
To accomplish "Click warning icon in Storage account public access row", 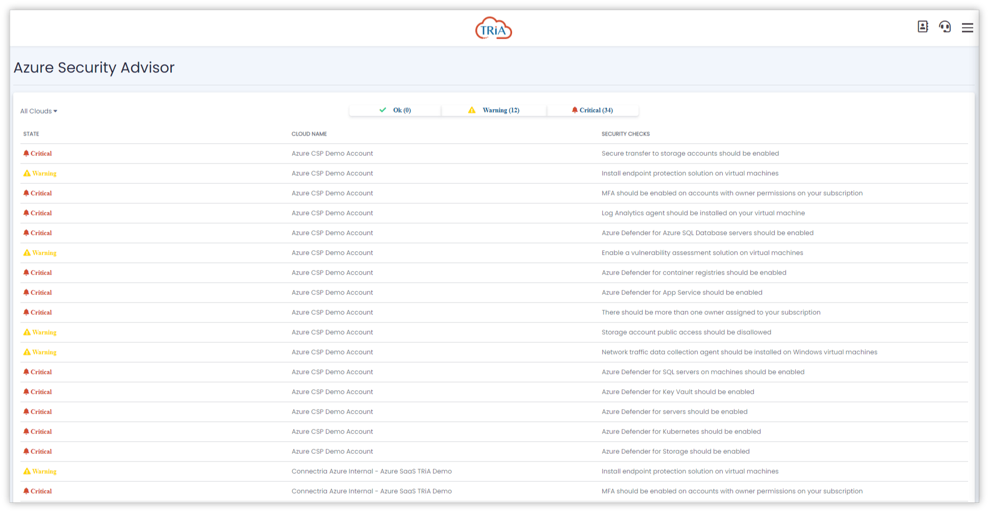I will (x=27, y=332).
